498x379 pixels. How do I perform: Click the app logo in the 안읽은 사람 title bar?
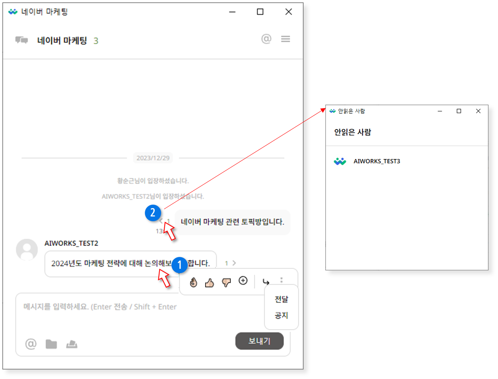[x=333, y=111]
